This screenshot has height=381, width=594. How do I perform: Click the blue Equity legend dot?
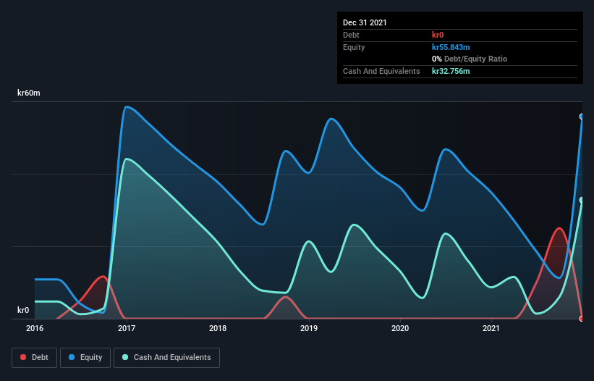click(72, 357)
